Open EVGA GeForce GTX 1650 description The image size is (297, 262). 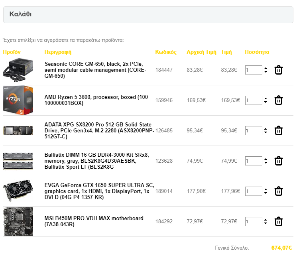(x=99, y=191)
